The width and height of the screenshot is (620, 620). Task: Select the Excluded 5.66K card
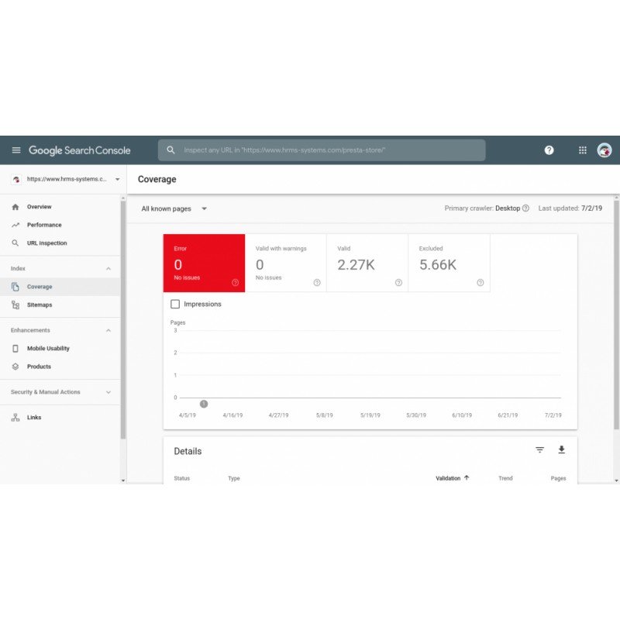449,263
